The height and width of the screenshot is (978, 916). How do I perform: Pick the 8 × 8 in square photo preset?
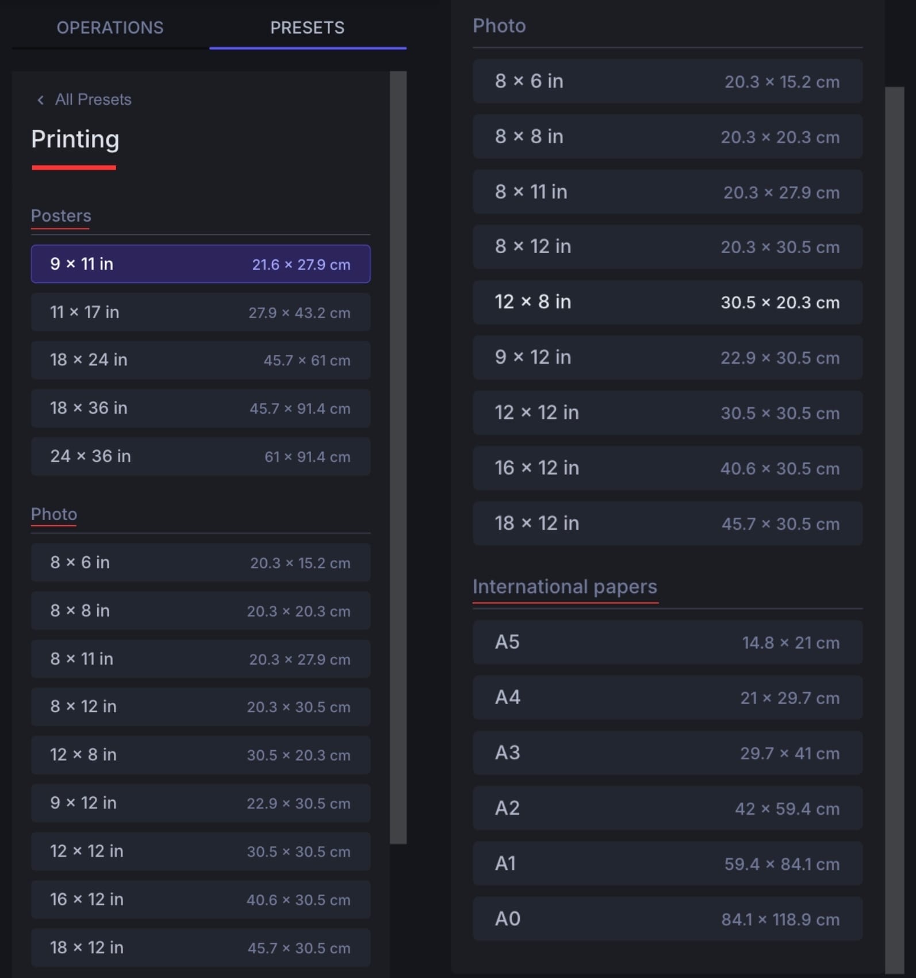coord(201,610)
